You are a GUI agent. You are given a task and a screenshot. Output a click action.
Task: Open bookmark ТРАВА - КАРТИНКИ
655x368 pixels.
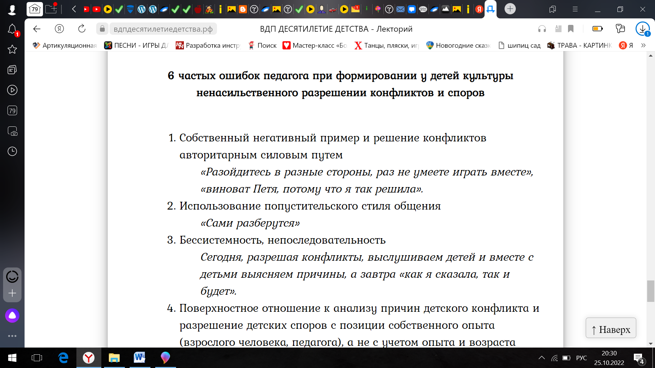point(580,45)
